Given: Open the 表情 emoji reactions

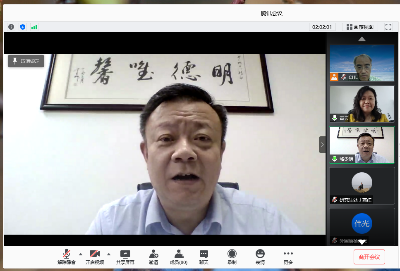Looking at the screenshot, I should 260,257.
